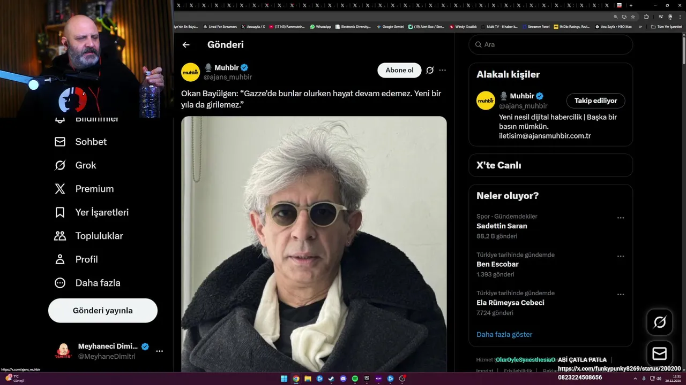The image size is (686, 385).
Task: Click the Sohbet envelope icon in sidebar
Action: [60, 142]
